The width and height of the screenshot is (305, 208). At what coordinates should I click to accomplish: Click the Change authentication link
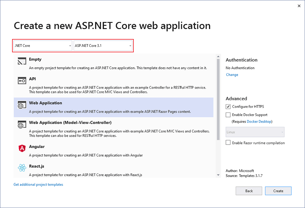pyautogui.click(x=232, y=75)
